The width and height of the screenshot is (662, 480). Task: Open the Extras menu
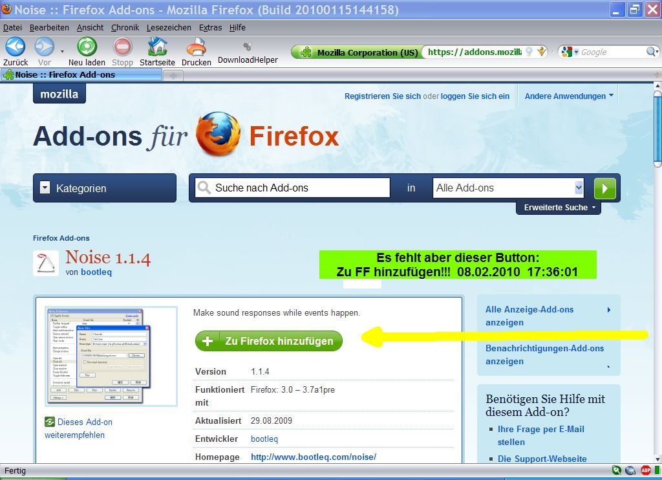[210, 27]
